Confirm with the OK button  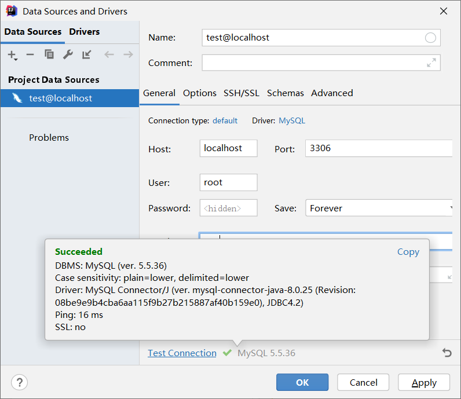coord(302,382)
